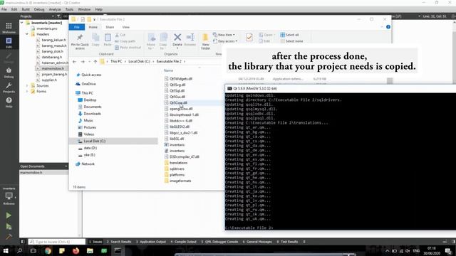
Task: Open Debug menu in Qt Creator
Action: (39, 9)
